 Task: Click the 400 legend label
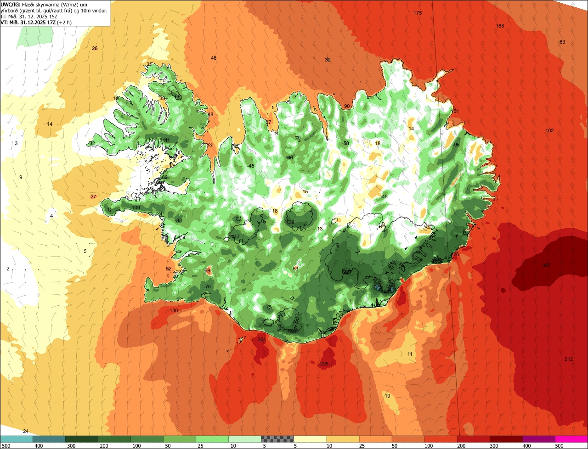point(527,445)
